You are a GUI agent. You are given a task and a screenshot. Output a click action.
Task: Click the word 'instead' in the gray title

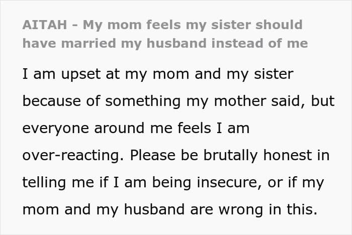point(237,43)
